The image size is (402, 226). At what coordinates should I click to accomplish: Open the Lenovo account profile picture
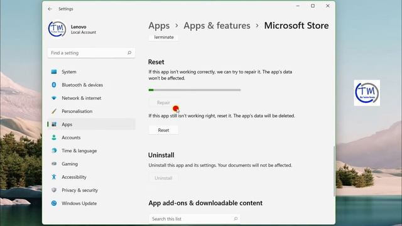click(x=57, y=29)
